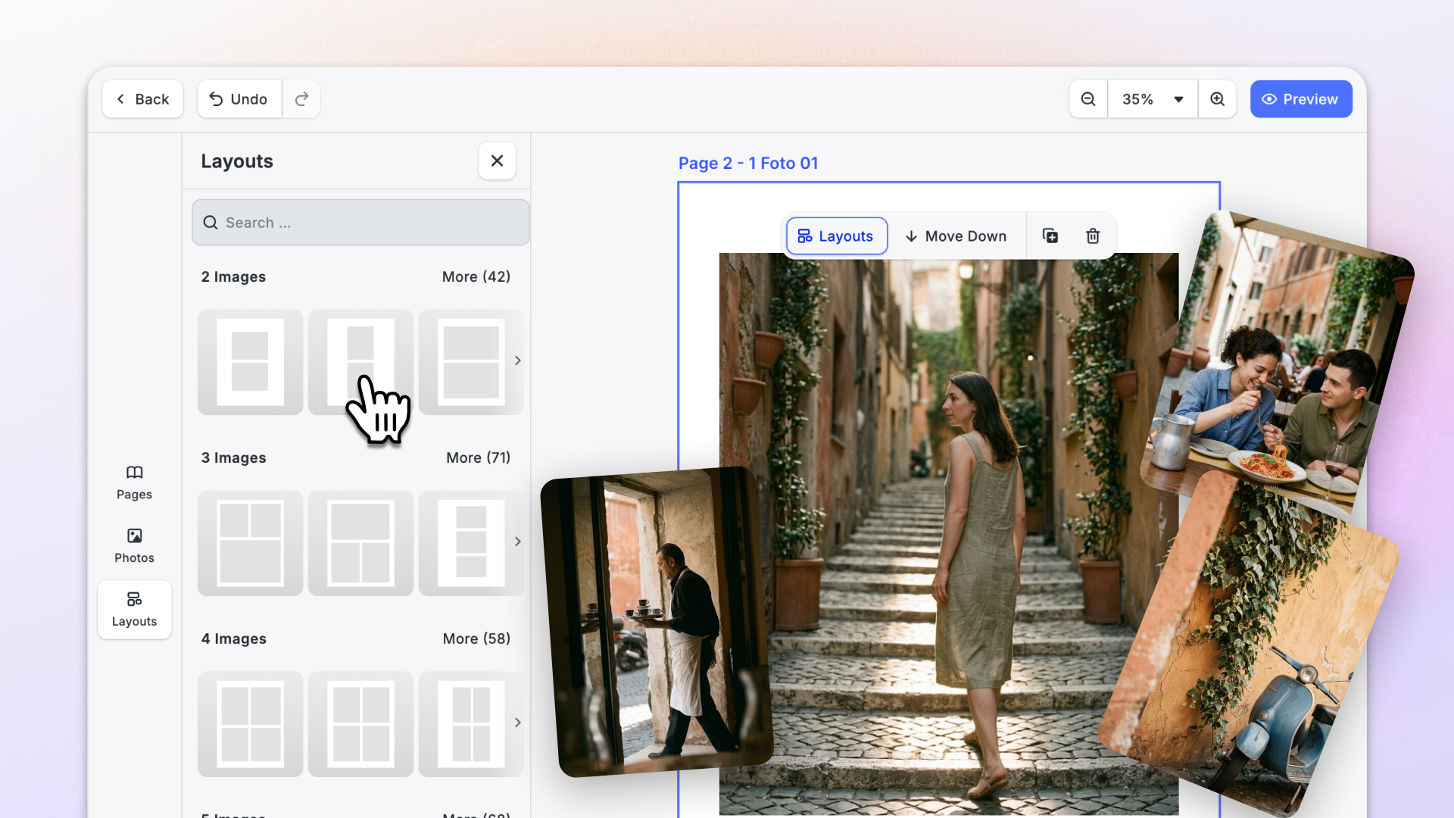Viewport: 1454px width, 818px height.
Task: Select the woman on stairs photo
Action: coord(948,533)
